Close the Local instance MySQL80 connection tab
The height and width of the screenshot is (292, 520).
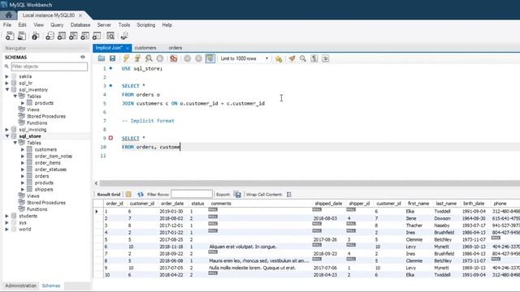tap(80, 15)
